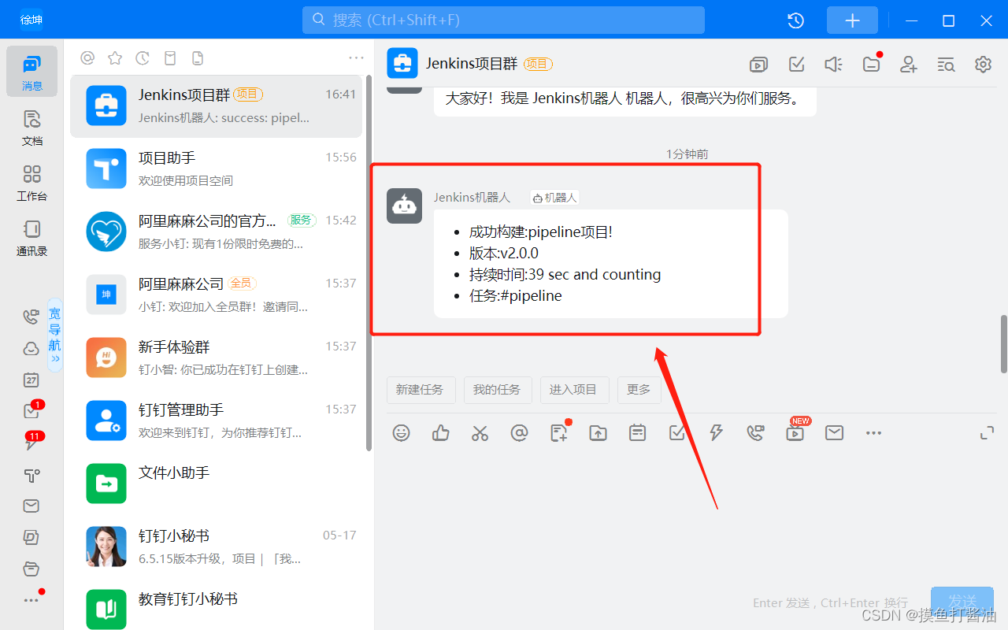Click the conversation list scrollbar

(x=369, y=263)
